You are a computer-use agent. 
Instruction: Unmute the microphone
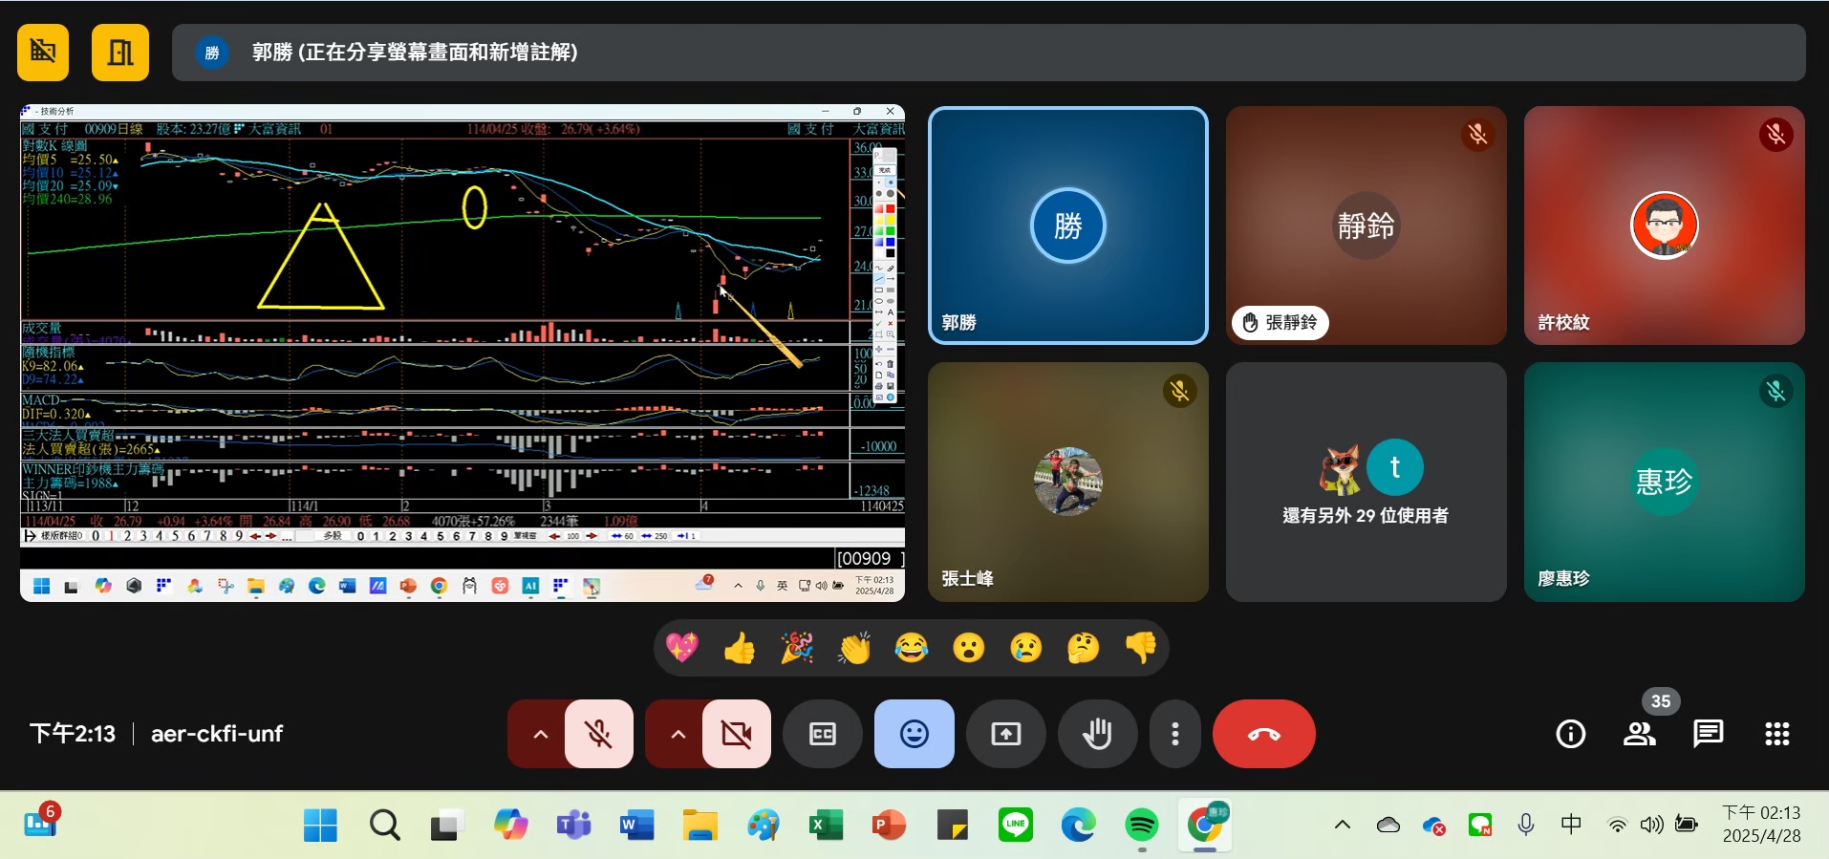pyautogui.click(x=599, y=734)
